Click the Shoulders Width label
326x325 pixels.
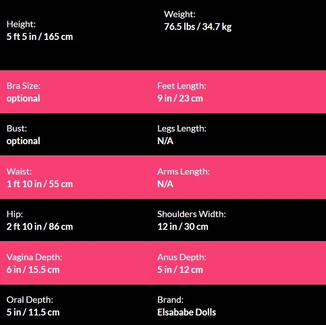(192, 214)
